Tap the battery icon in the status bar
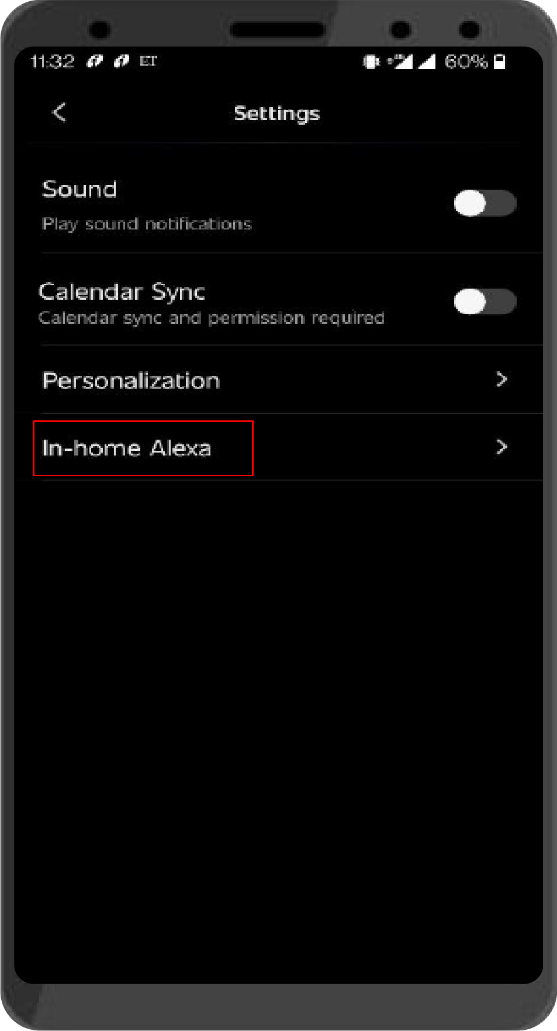557x1031 pixels. point(500,61)
